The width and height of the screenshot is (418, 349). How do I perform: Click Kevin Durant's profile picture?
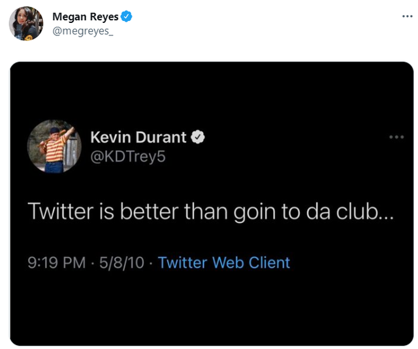54,146
